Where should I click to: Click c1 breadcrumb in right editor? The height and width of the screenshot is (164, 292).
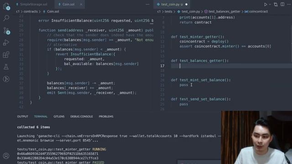pyautogui.click(x=159, y=11)
